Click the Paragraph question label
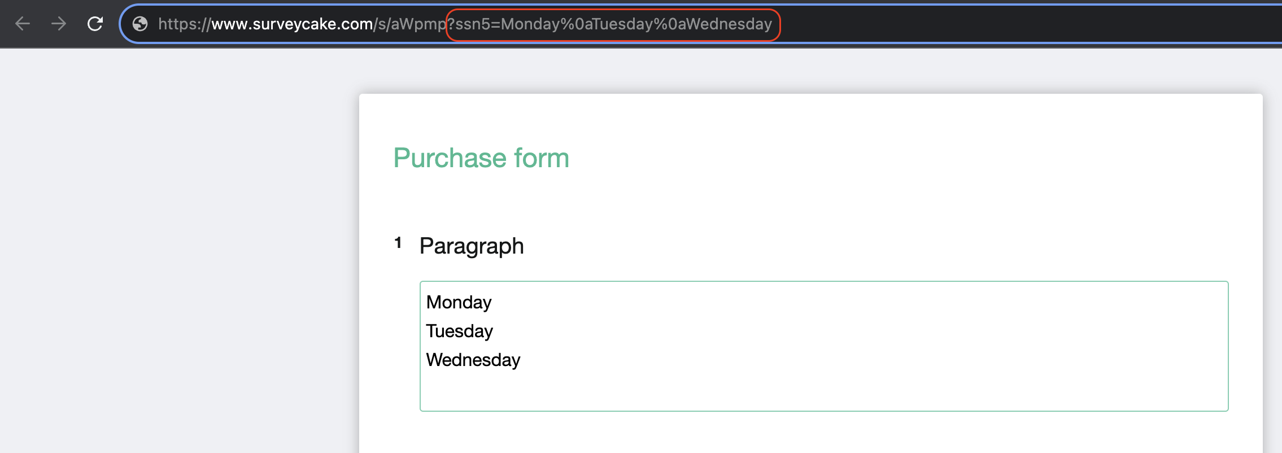The height and width of the screenshot is (453, 1282). coord(472,246)
